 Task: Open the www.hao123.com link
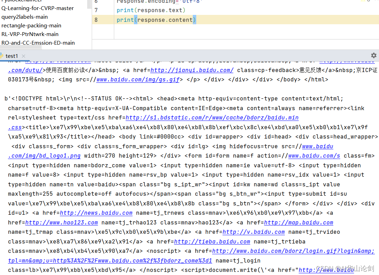coord(61,222)
